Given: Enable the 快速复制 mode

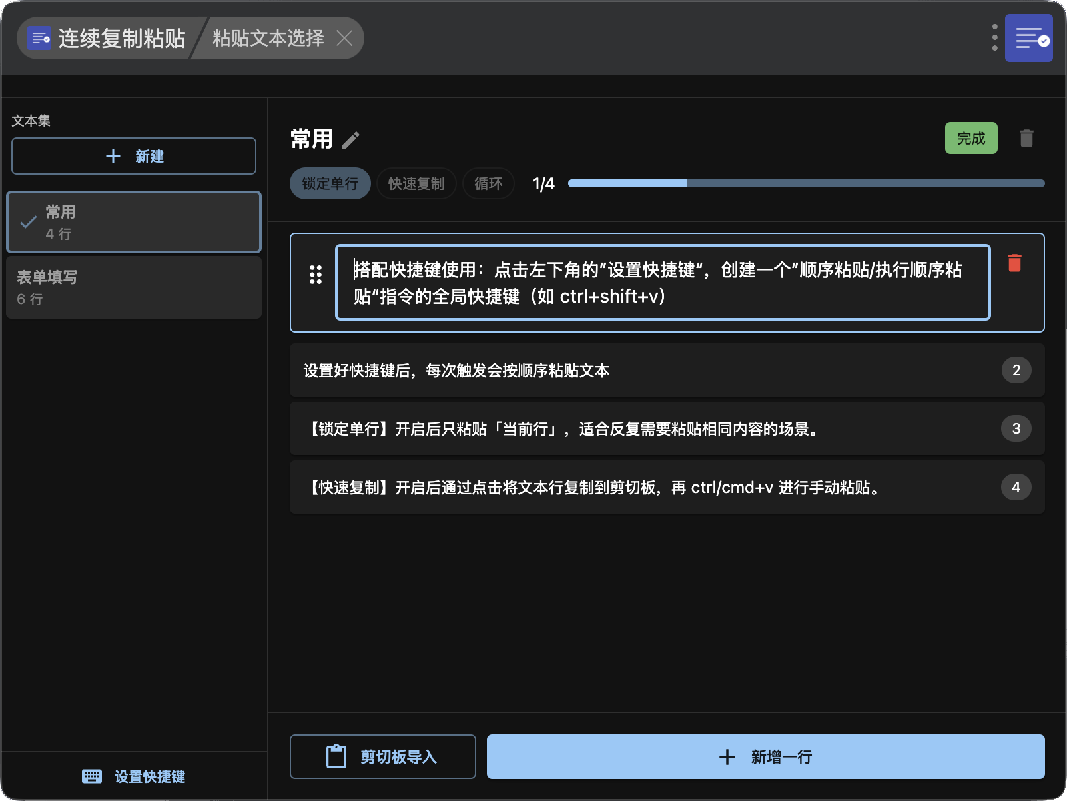Looking at the screenshot, I should coord(416,184).
